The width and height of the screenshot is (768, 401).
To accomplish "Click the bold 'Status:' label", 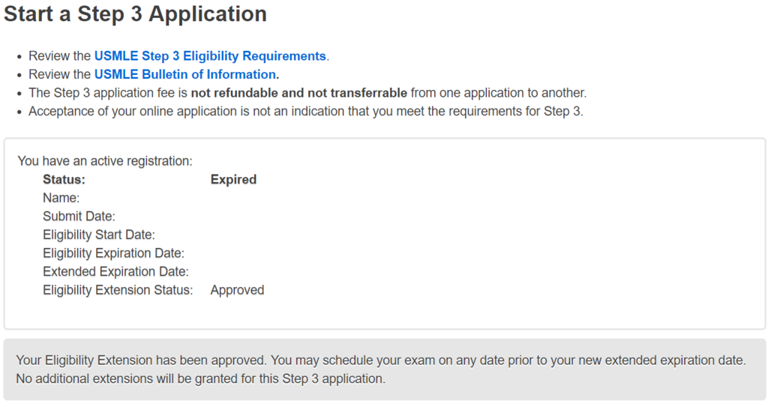I will tap(64, 180).
